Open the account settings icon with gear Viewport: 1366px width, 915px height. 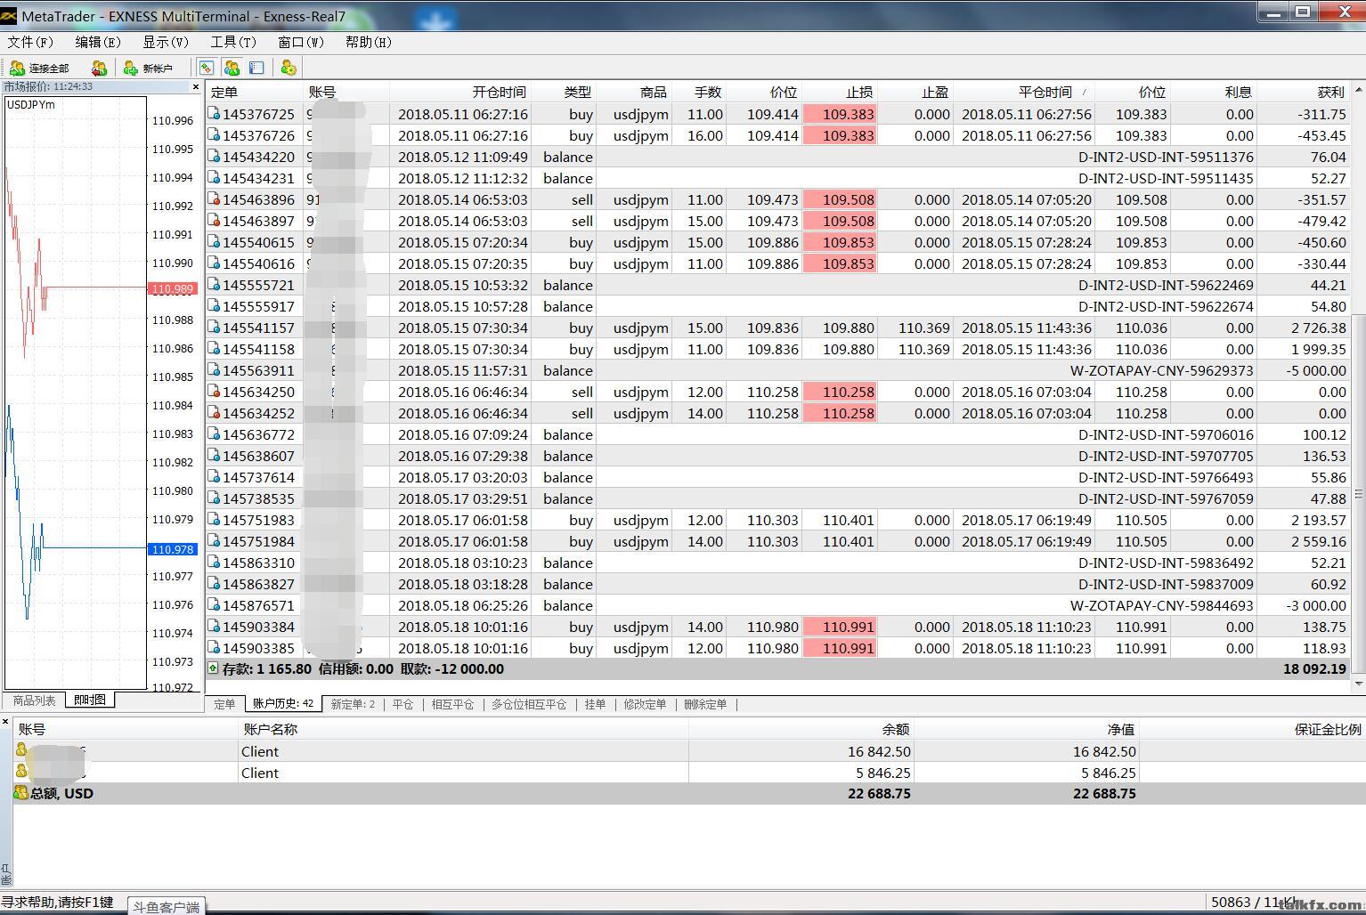[x=288, y=68]
